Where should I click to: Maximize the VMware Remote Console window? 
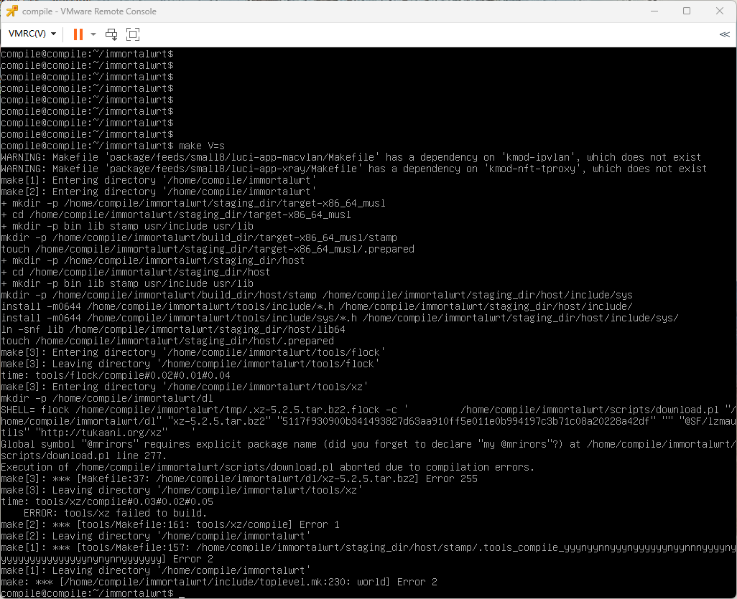pyautogui.click(x=687, y=11)
